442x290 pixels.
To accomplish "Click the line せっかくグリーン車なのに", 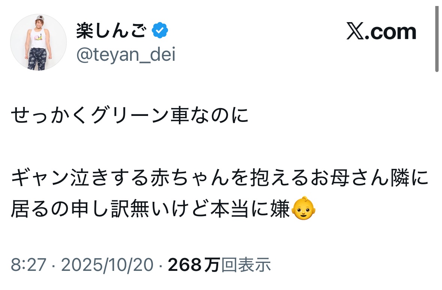I will tap(130, 116).
